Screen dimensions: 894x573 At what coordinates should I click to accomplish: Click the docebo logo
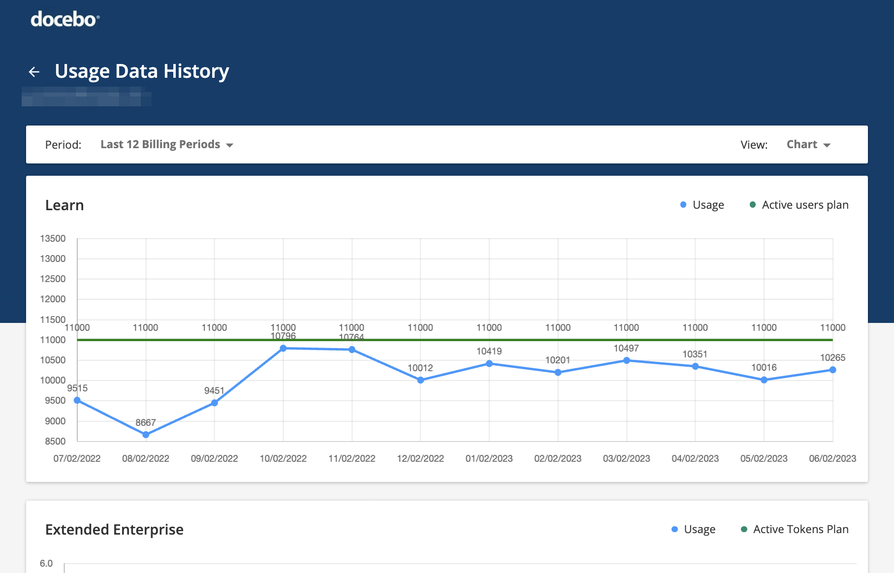pyautogui.click(x=64, y=20)
